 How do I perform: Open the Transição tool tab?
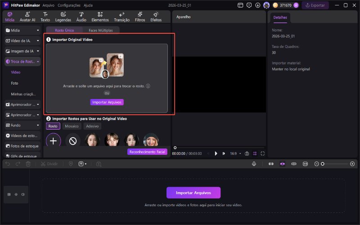[121, 17]
